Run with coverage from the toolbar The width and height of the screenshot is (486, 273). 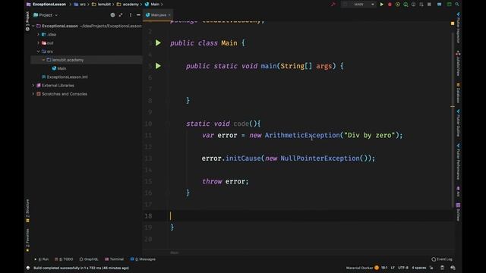(398, 5)
